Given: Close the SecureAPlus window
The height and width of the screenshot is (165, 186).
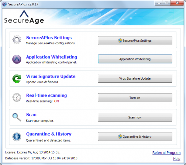Looking at the screenshot, I should (177, 3).
